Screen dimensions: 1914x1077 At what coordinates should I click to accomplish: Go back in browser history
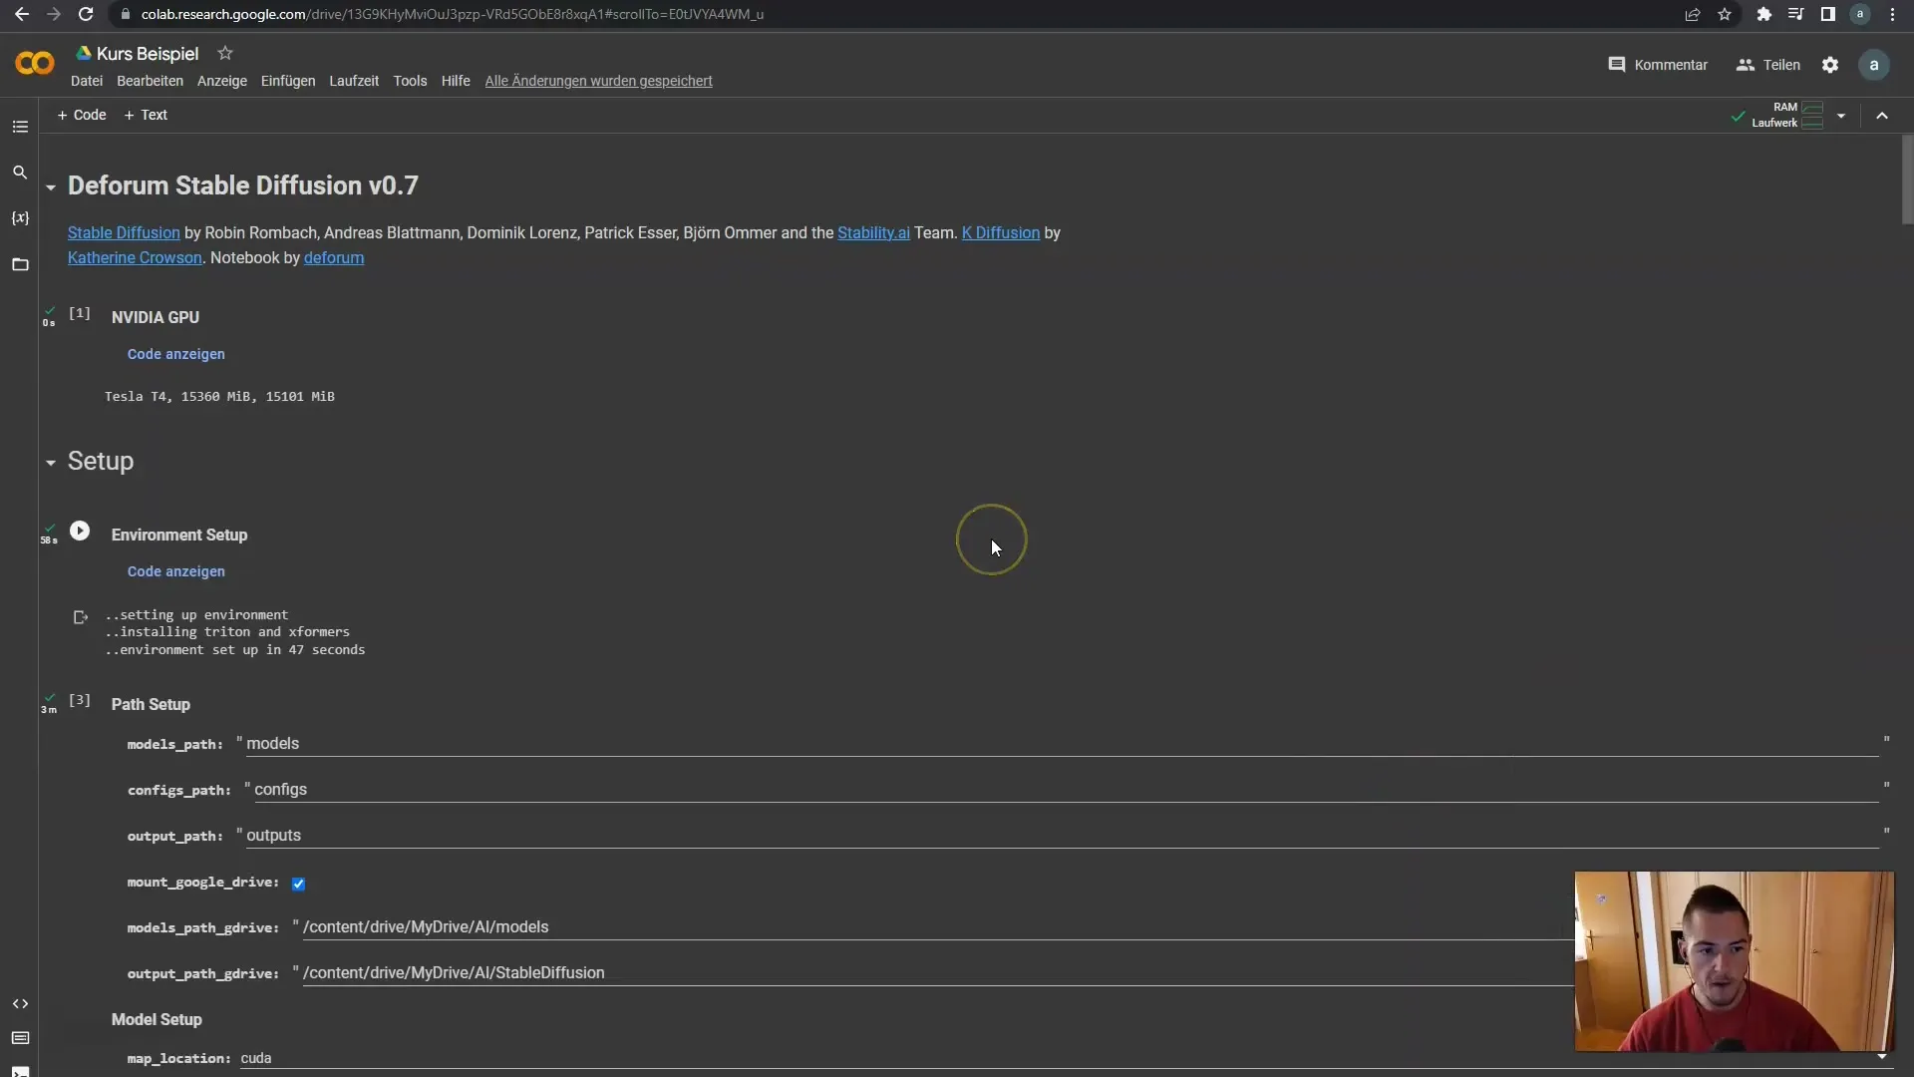point(22,14)
